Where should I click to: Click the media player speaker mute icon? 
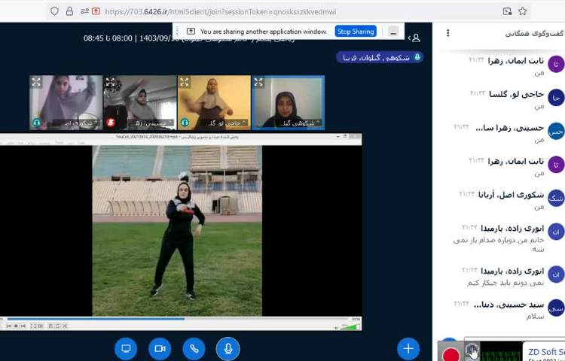tap(337, 327)
